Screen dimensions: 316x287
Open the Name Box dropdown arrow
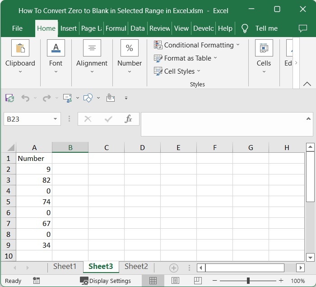(55, 119)
